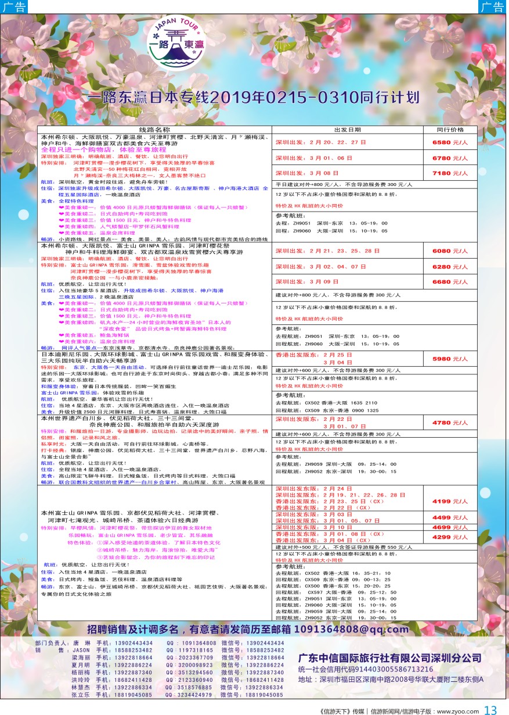Select departure line 深圳出发东阪：2月24日
Screen dimensions: 509x715
click(314, 489)
